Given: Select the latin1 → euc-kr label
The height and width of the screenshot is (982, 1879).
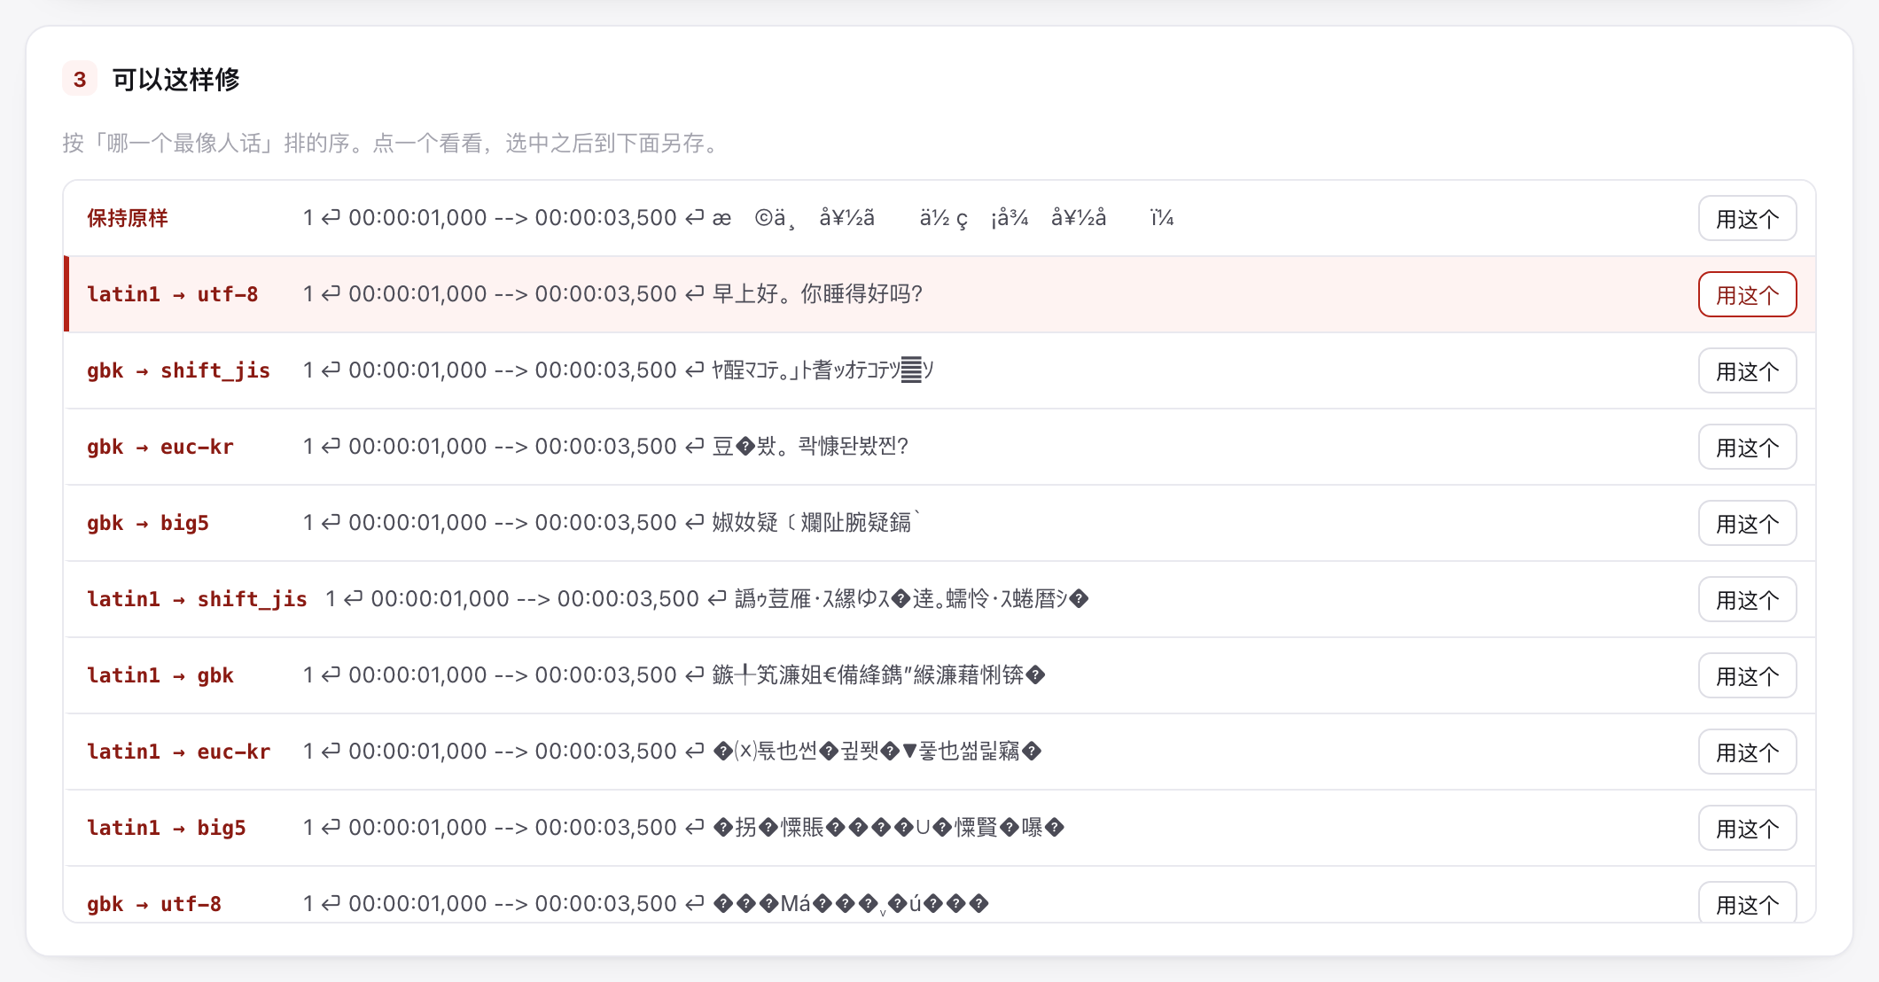Looking at the screenshot, I should coord(178,752).
